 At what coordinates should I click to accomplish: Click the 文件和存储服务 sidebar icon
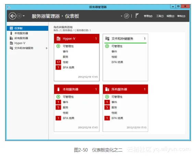click(x=11, y=48)
